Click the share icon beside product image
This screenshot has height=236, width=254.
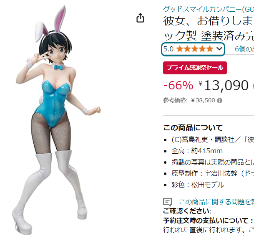pos(140,18)
